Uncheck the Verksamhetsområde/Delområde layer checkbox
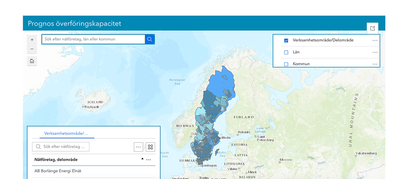 coord(286,40)
